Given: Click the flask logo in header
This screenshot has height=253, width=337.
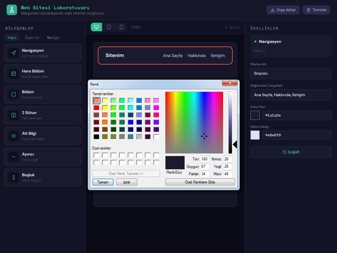Looking at the screenshot, I should click(12, 10).
